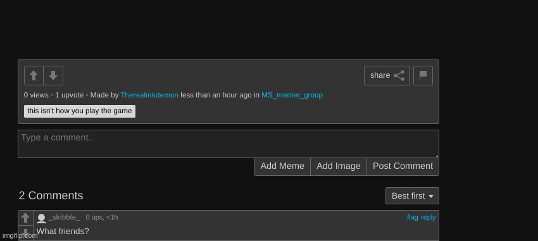Upvote the meme post
The image size is (538, 241).
pyautogui.click(x=34, y=75)
